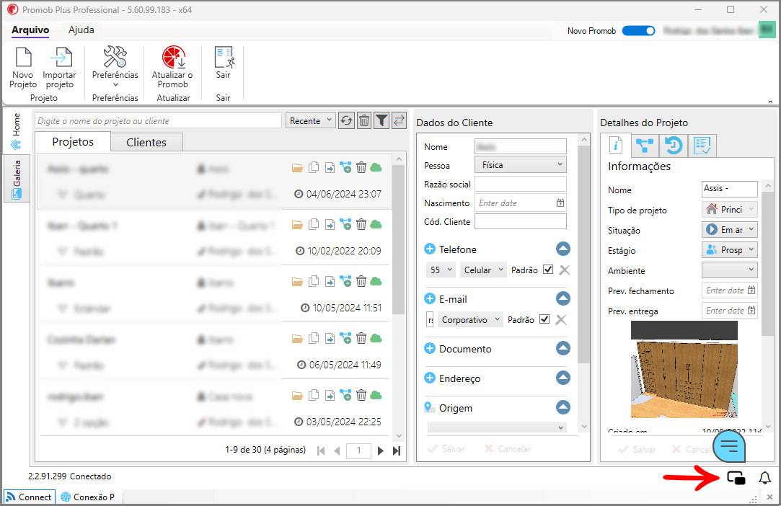
Task: Select the history tab icon in Detalhes
Action: 674,146
